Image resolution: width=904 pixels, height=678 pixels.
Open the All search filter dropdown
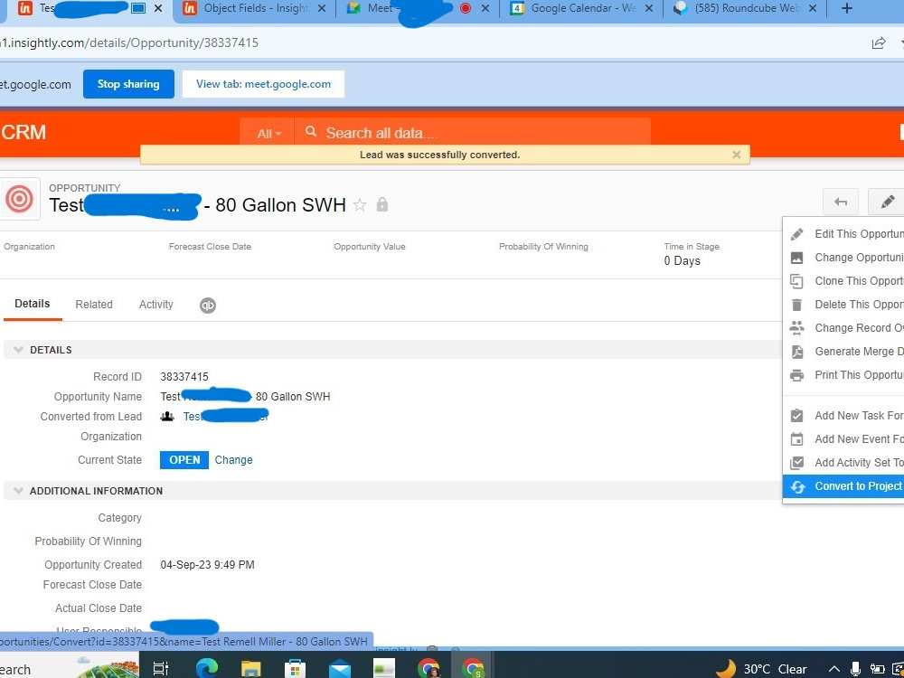tap(268, 134)
